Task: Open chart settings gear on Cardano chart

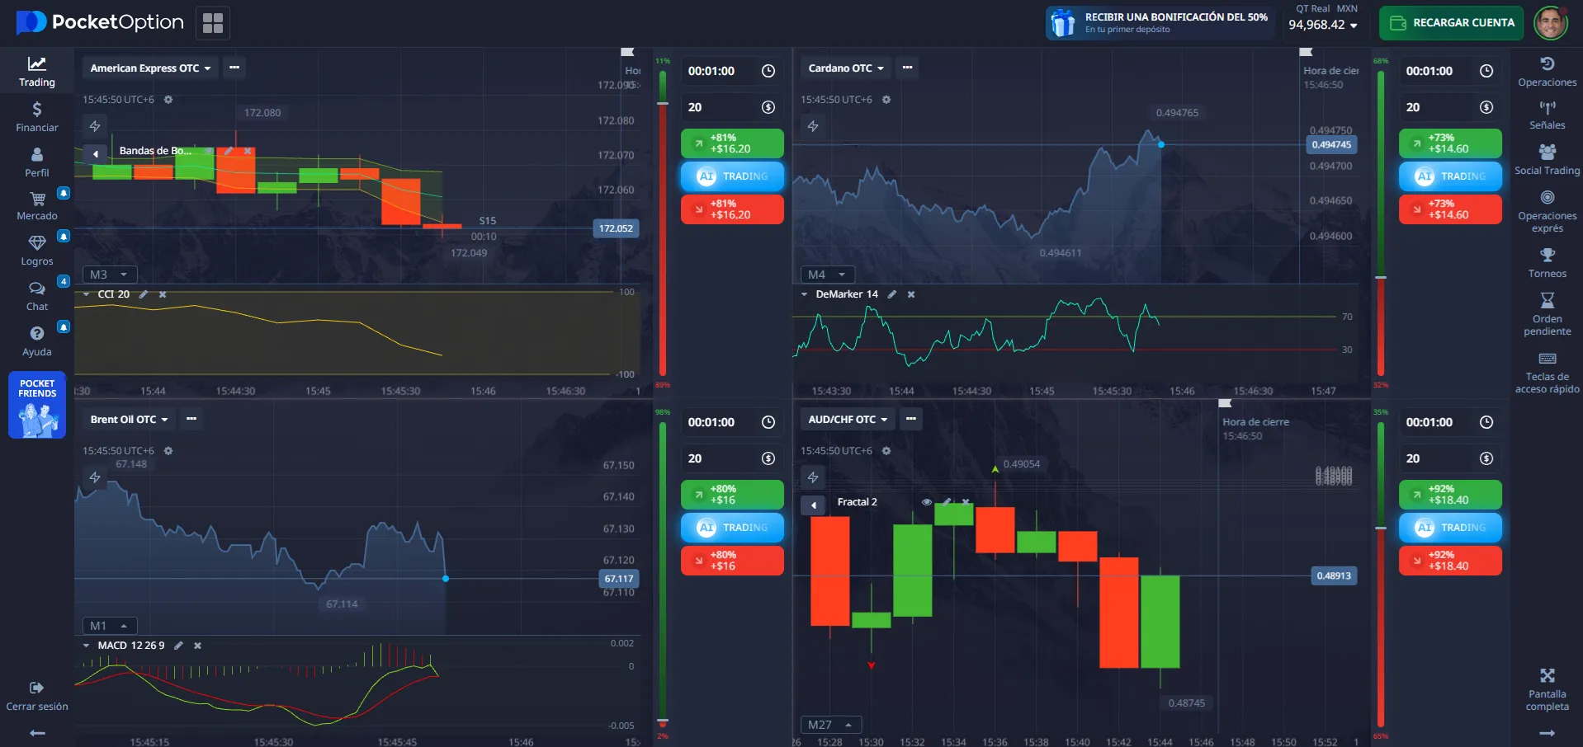Action: [x=886, y=100]
